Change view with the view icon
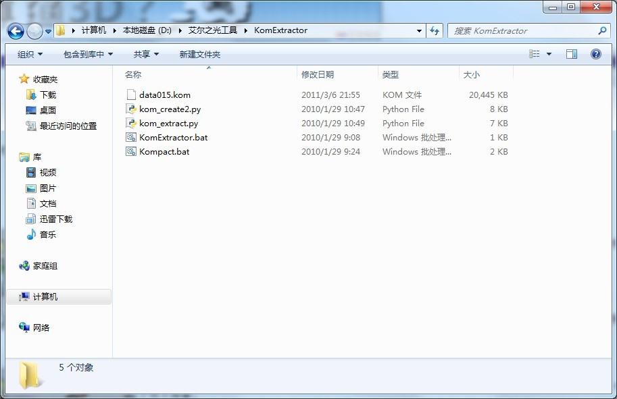 point(534,54)
